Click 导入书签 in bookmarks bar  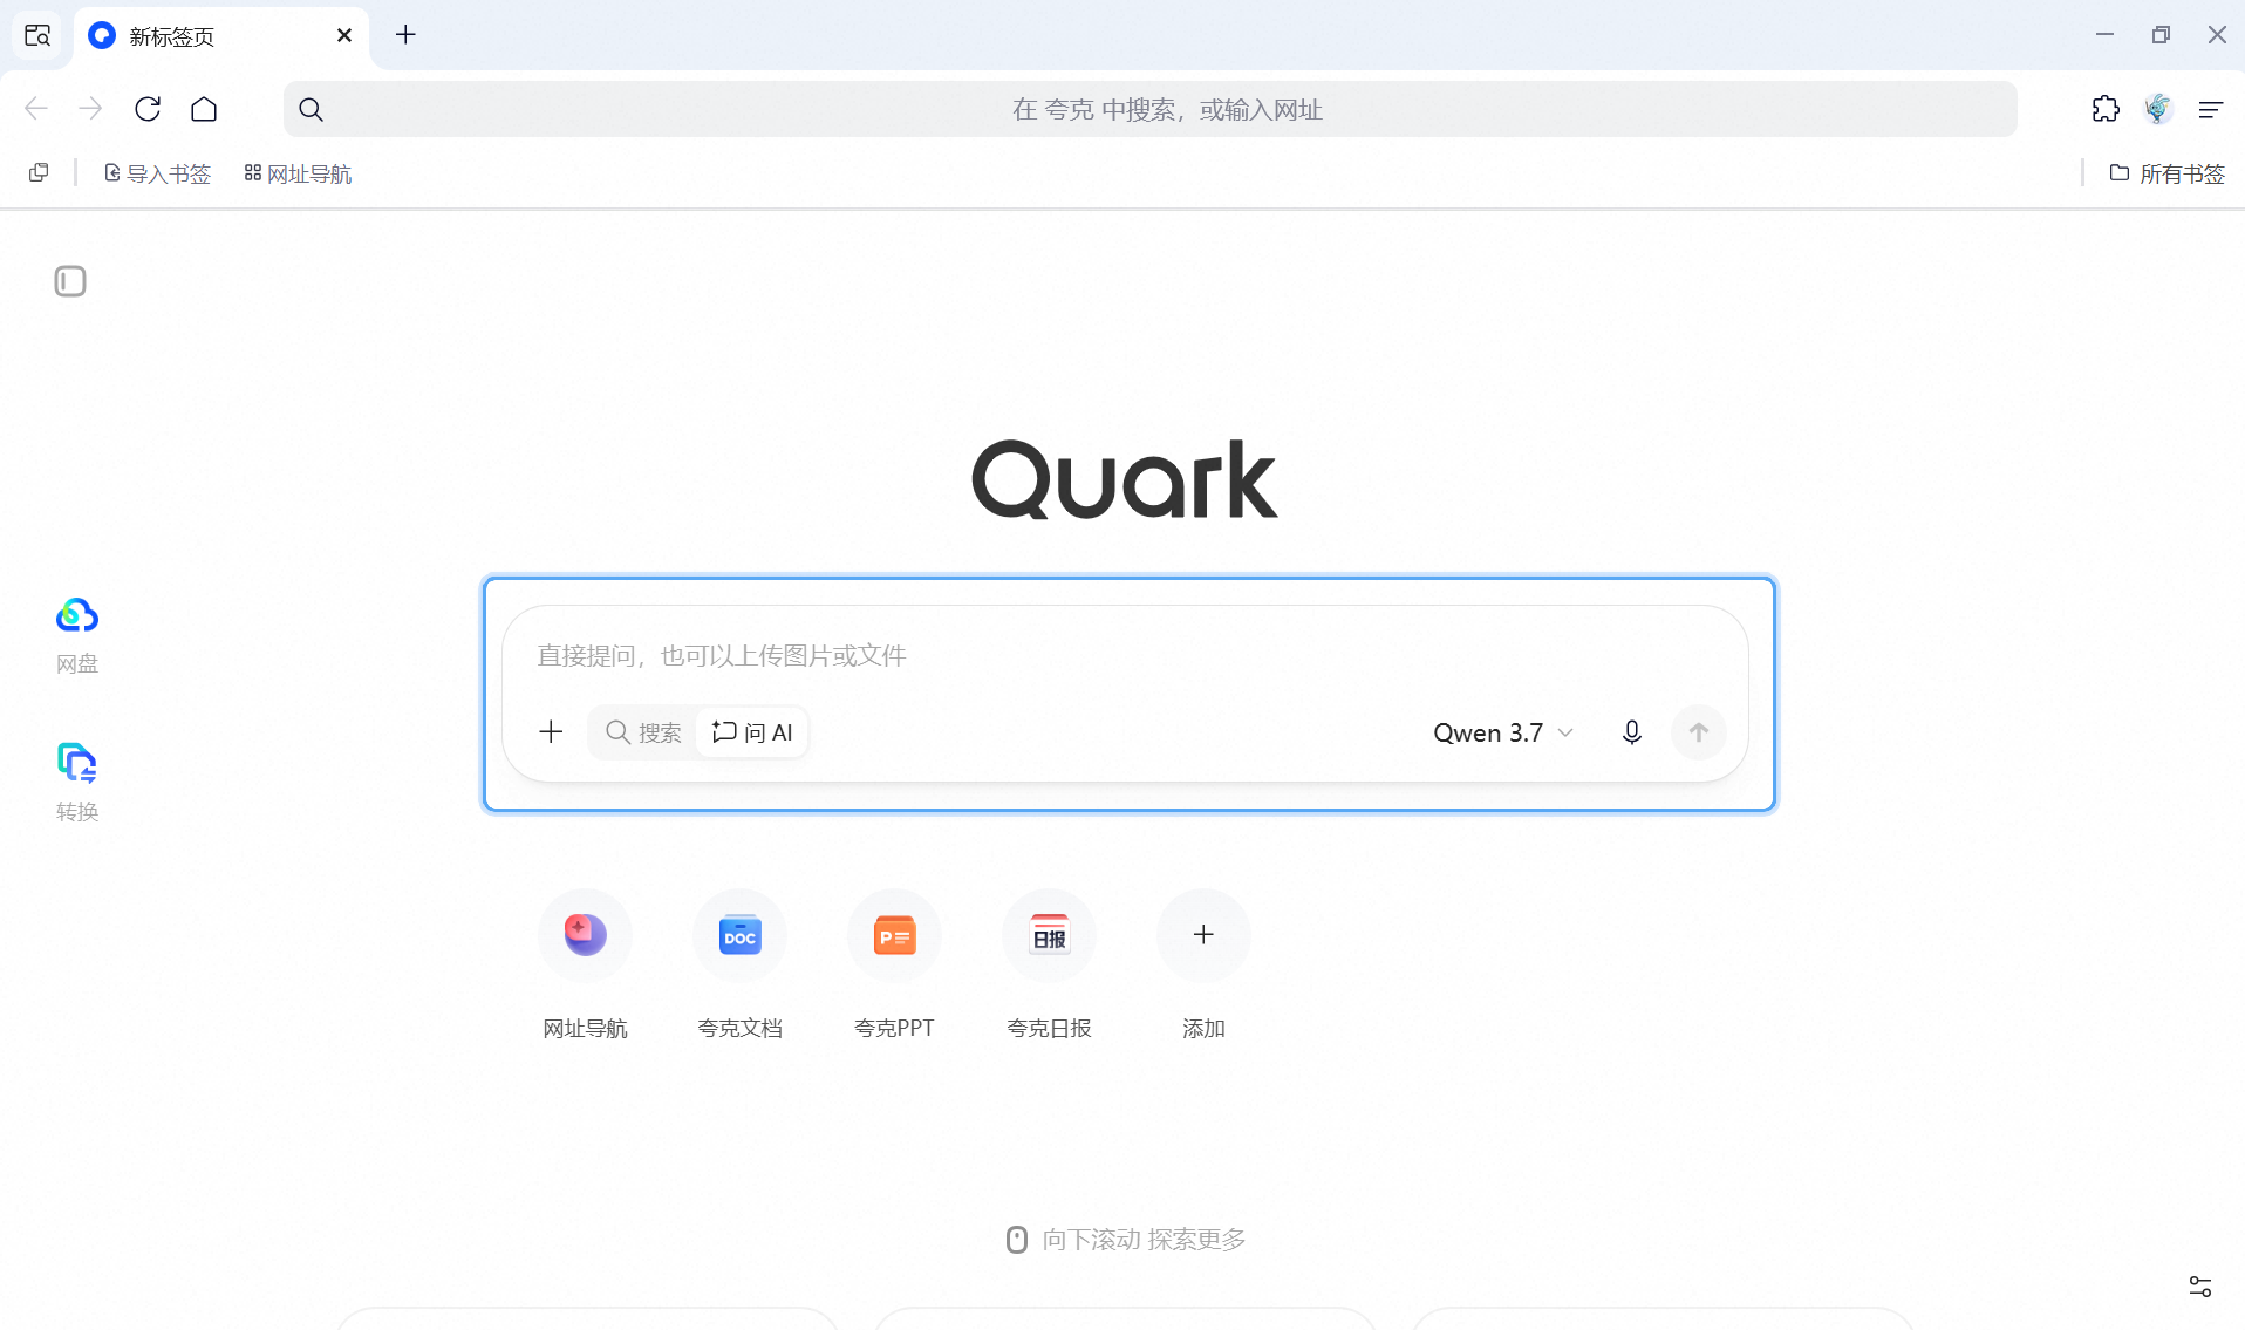158,174
